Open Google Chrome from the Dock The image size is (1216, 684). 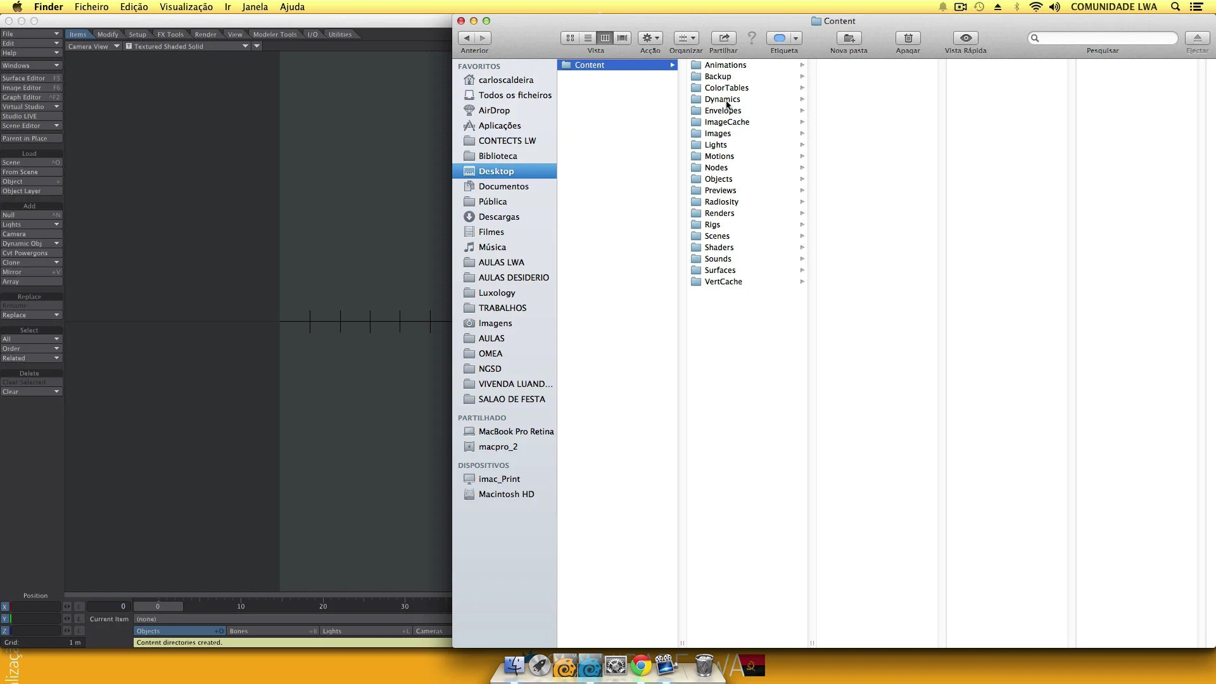[640, 666]
